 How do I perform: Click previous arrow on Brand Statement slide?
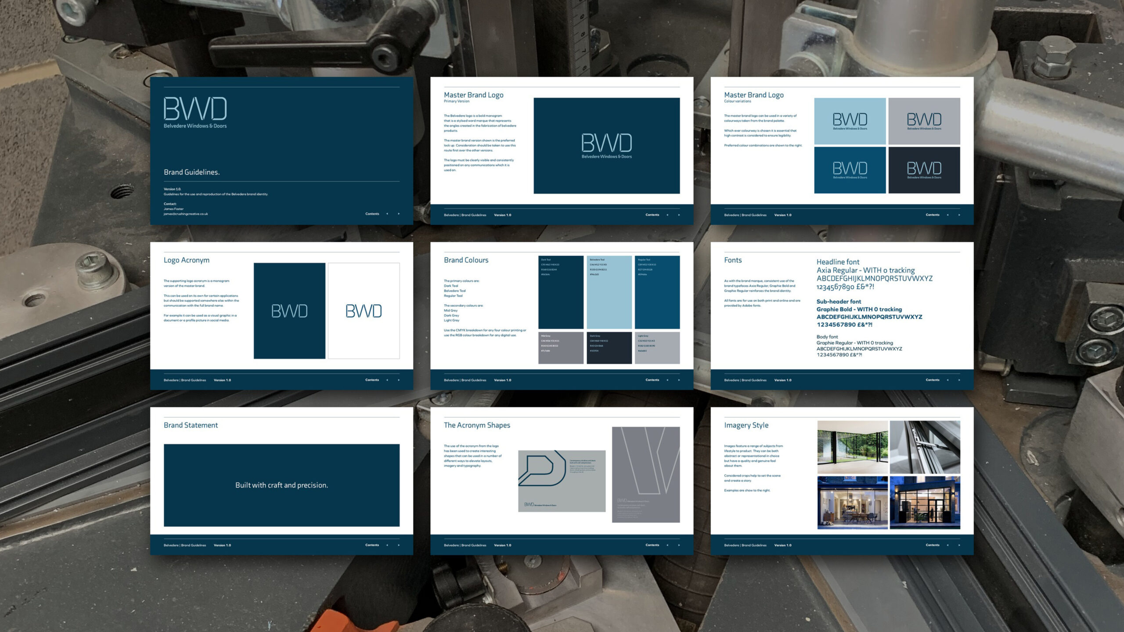387,545
